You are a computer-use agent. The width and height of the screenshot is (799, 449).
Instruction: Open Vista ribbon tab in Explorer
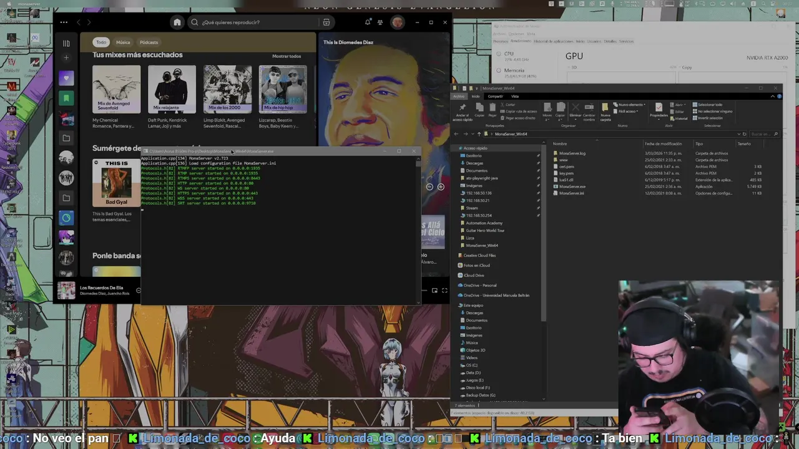click(515, 96)
